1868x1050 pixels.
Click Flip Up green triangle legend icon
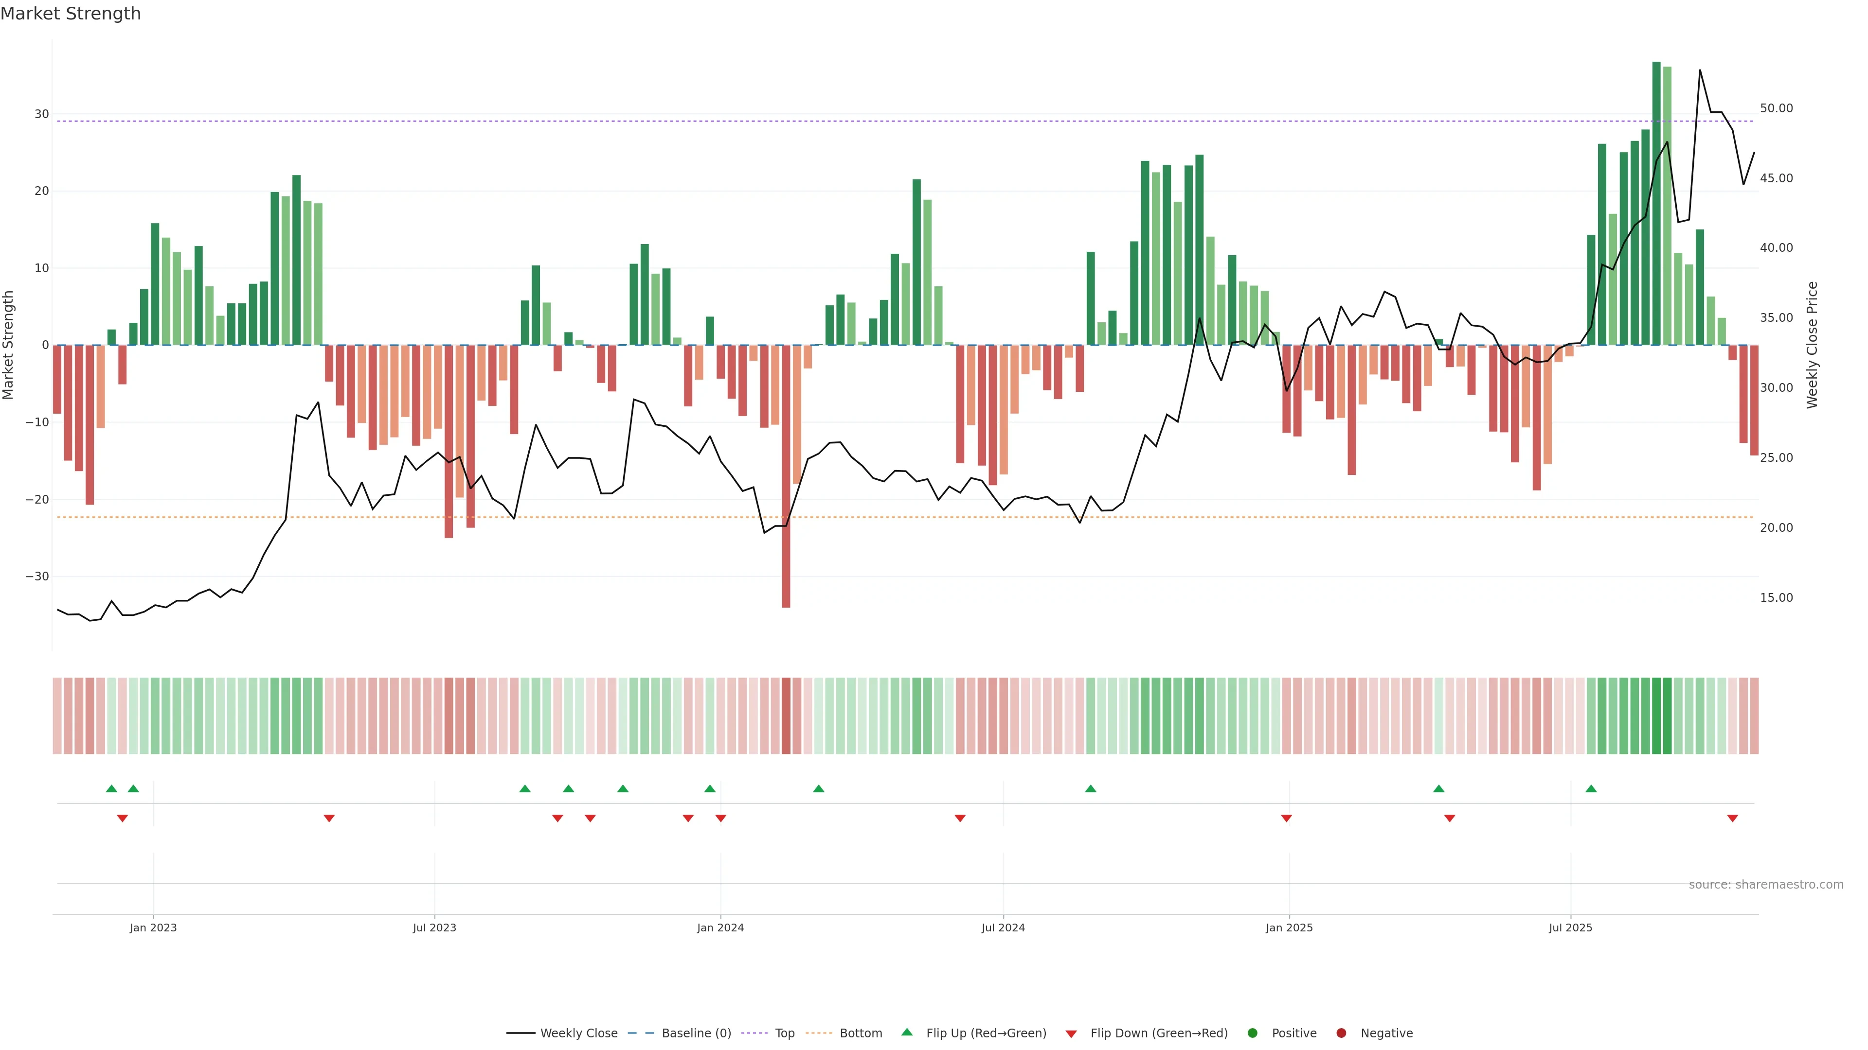click(x=906, y=1032)
